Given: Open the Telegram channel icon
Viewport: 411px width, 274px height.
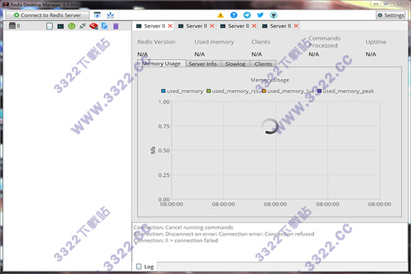Looking at the screenshot, I should 247,15.
